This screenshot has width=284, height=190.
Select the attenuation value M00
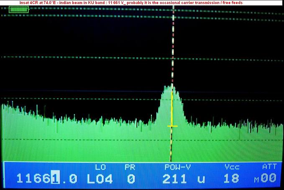tap(265, 178)
